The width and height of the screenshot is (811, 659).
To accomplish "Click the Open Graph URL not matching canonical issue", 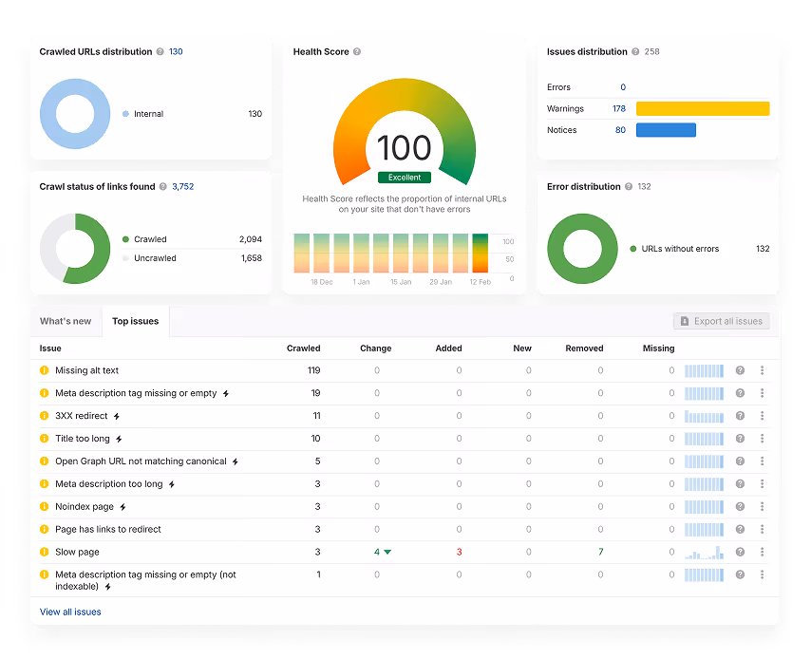I will [141, 461].
